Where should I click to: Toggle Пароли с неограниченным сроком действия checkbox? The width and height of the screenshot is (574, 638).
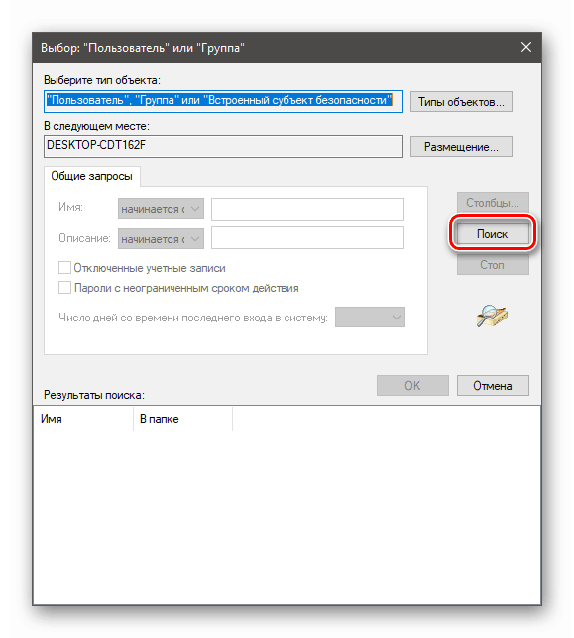tap(64, 288)
